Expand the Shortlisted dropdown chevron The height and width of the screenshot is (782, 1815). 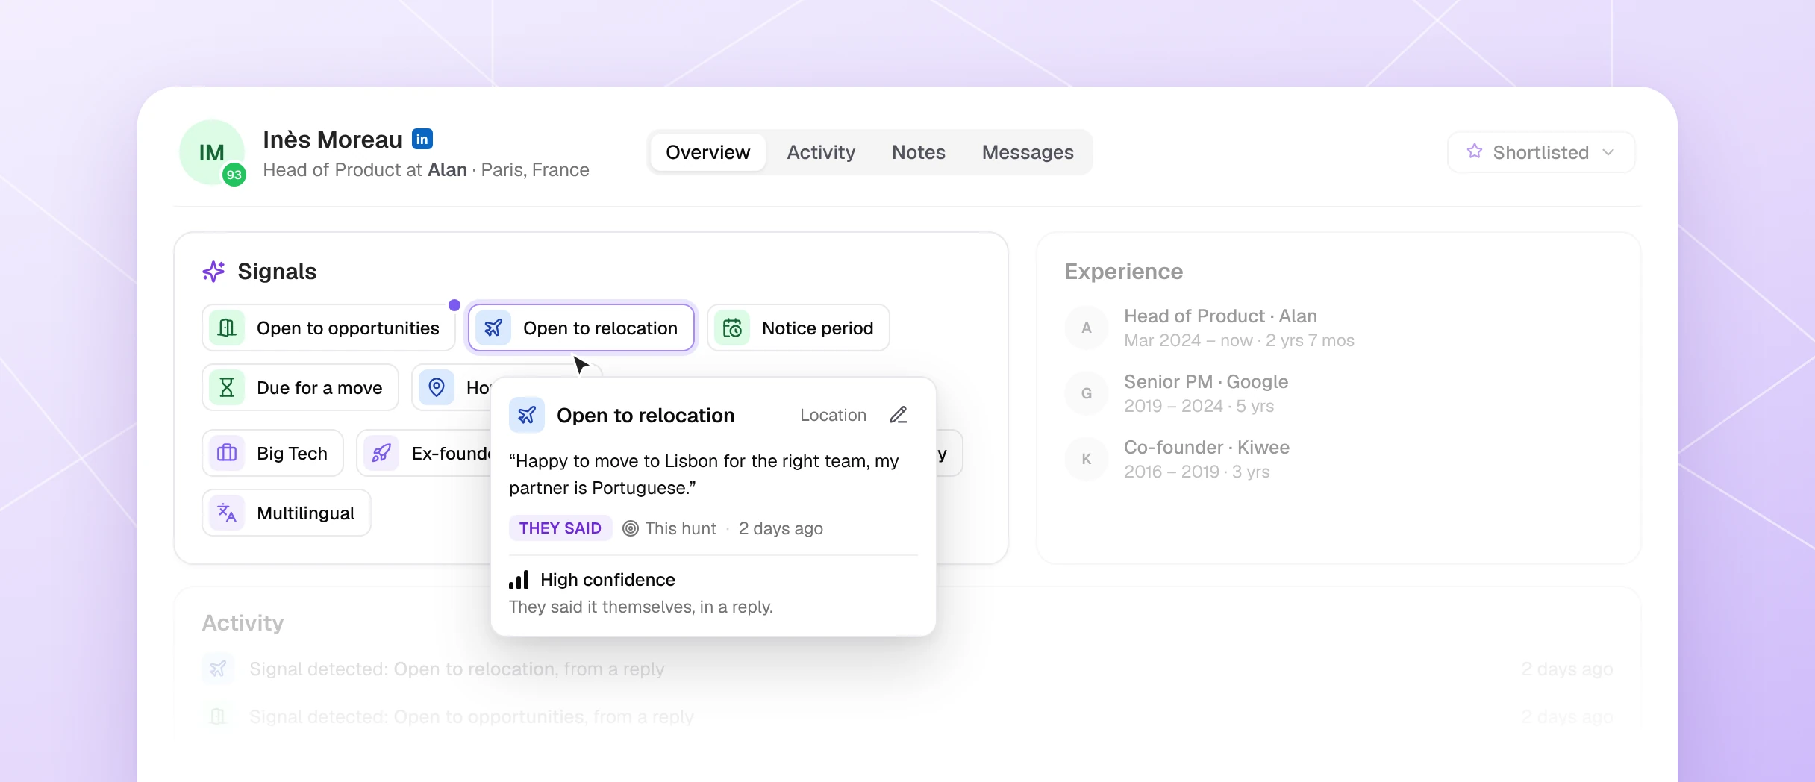pos(1608,152)
